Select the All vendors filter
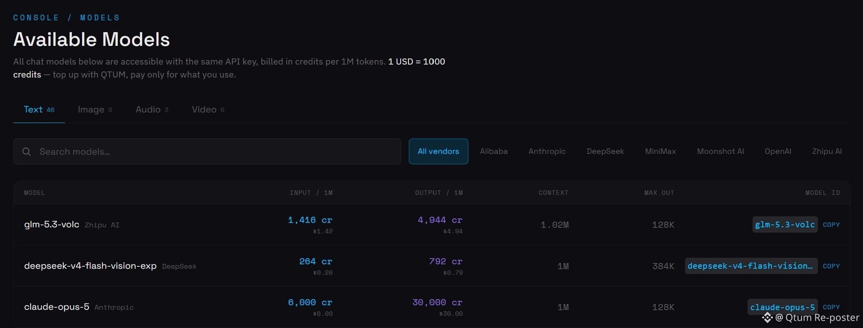863x328 pixels. click(438, 151)
